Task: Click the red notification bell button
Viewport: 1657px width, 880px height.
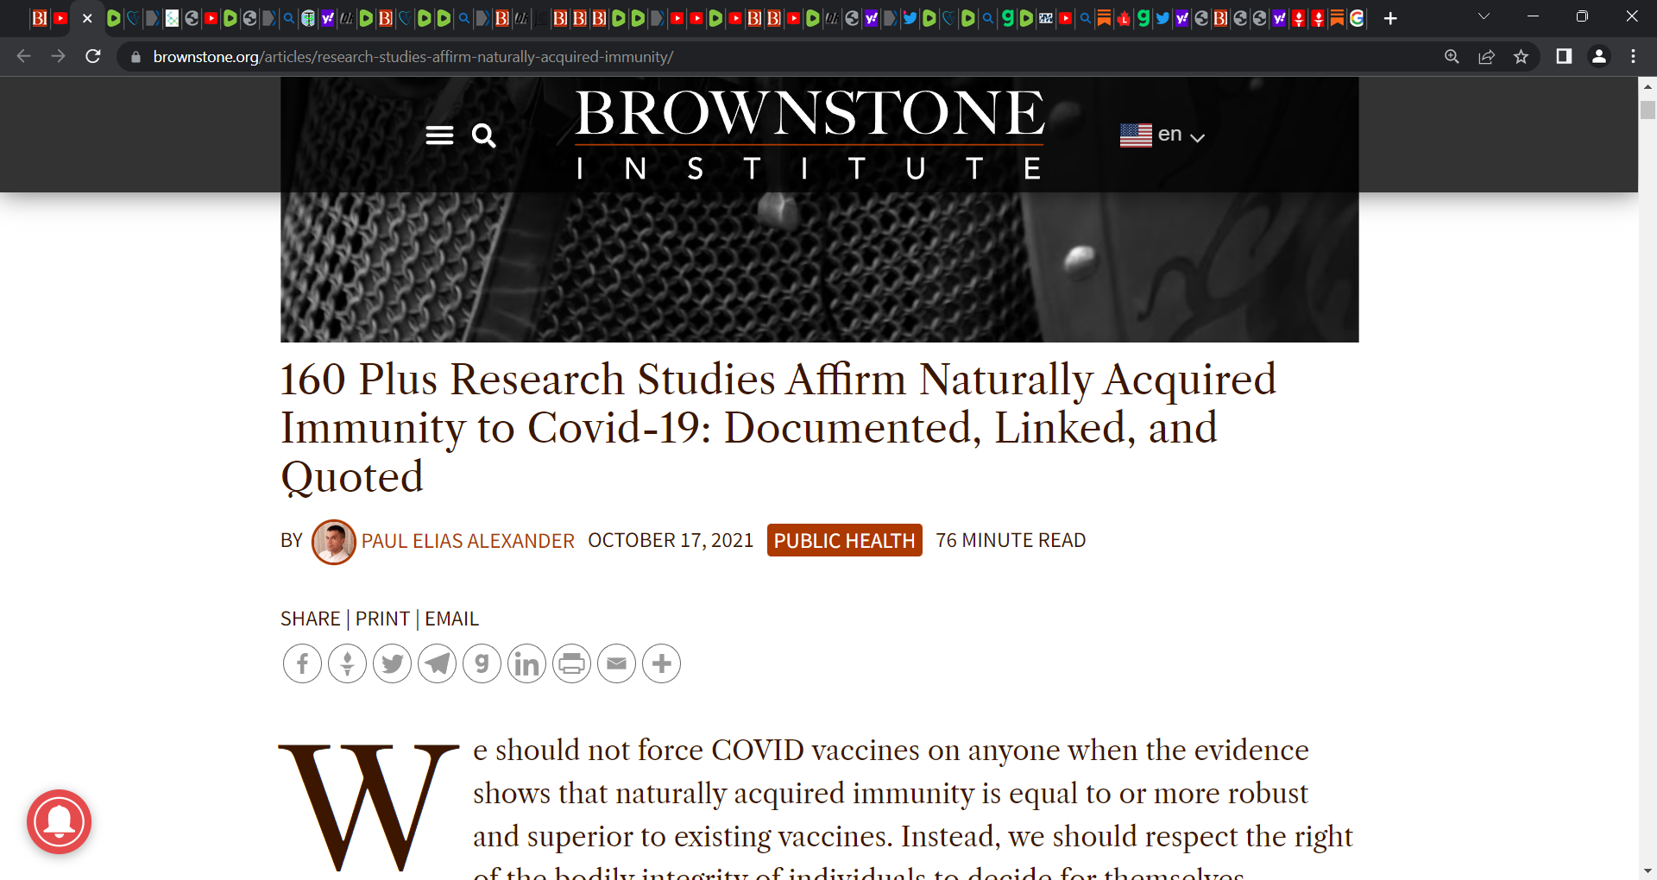Action: point(59,821)
